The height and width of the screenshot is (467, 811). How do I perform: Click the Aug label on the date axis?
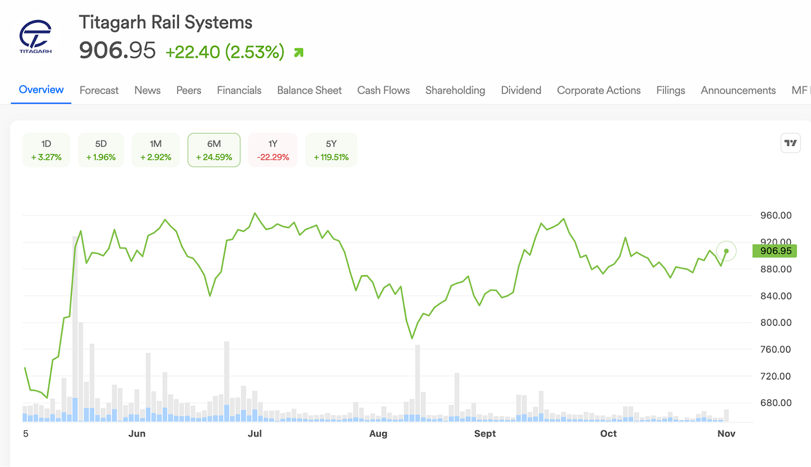378,433
